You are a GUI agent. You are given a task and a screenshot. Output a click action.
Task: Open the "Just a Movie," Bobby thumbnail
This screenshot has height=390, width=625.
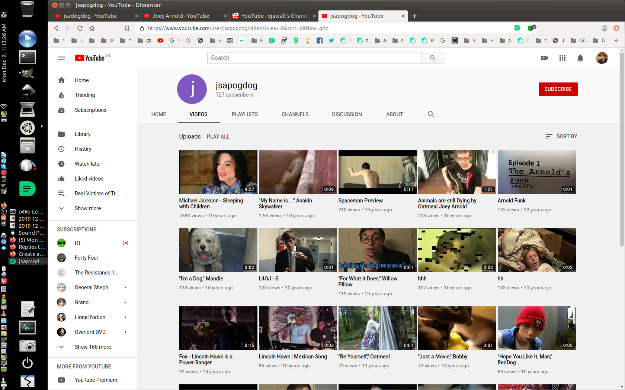point(457,328)
